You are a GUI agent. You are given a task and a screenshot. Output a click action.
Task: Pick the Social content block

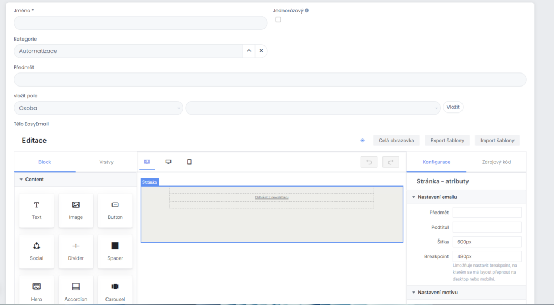tap(36, 251)
